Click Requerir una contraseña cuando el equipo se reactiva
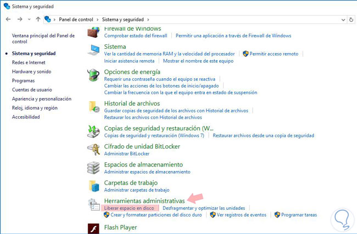Viewport: 357px width, 234px height. point(160,79)
